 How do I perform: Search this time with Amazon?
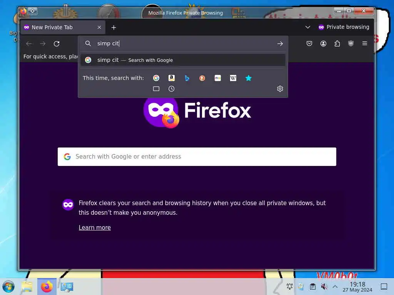(171, 78)
